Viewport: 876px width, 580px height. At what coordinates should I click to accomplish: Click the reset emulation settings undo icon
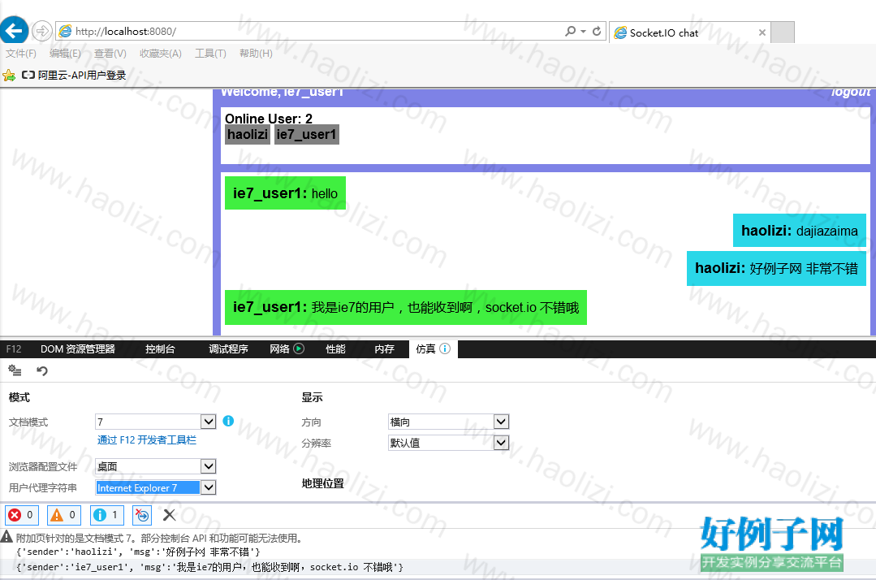pos(42,370)
